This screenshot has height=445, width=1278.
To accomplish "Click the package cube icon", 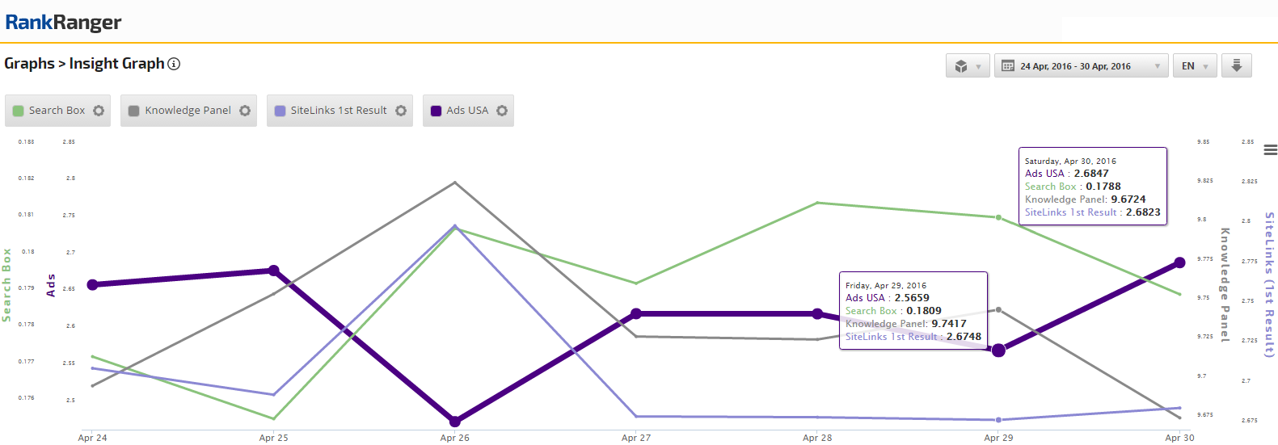I will [x=961, y=66].
